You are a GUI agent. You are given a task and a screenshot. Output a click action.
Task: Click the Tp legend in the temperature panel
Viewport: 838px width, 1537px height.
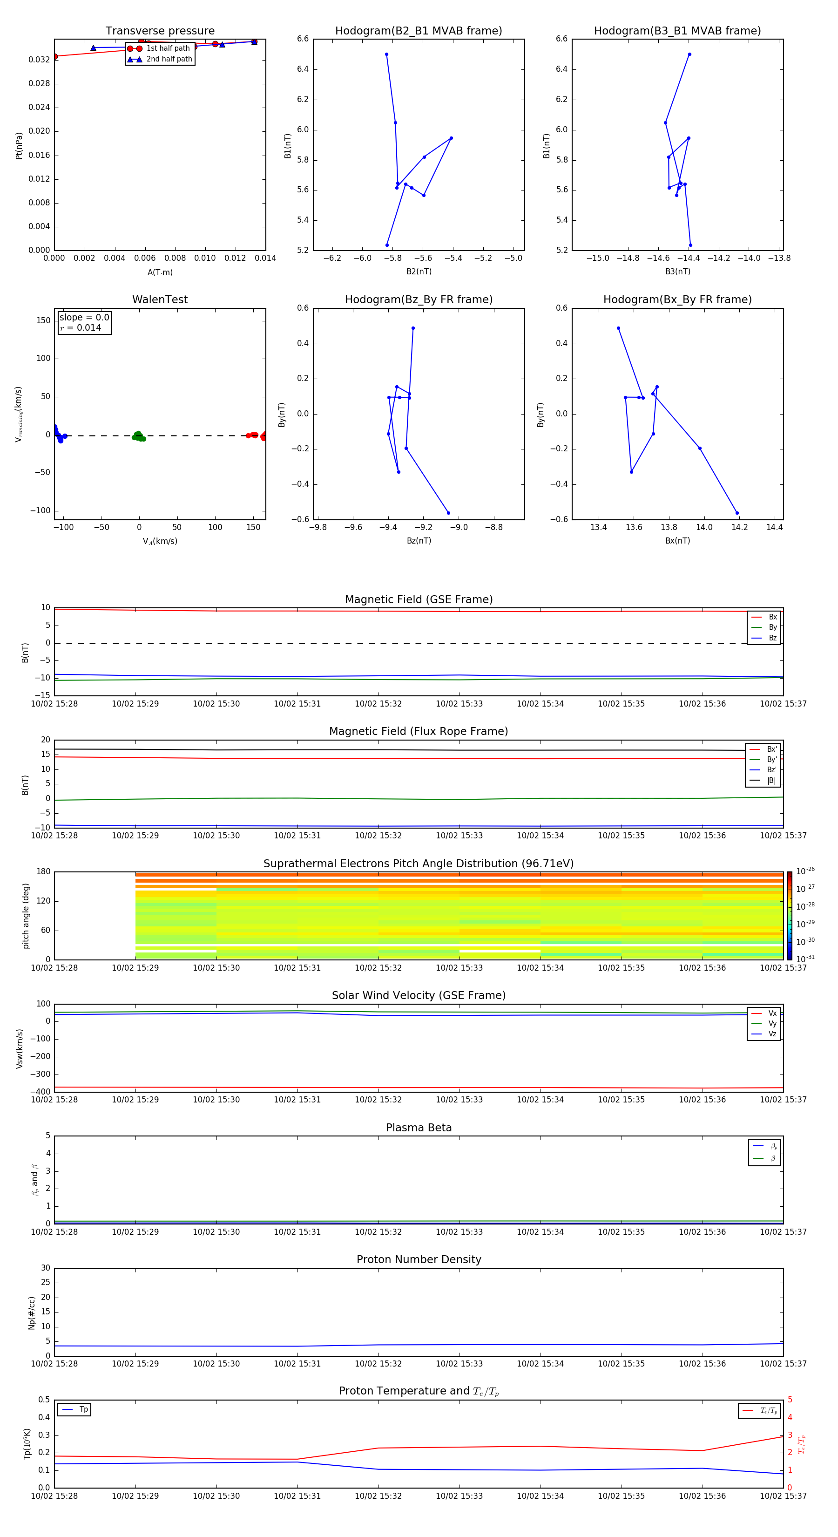pyautogui.click(x=74, y=1410)
